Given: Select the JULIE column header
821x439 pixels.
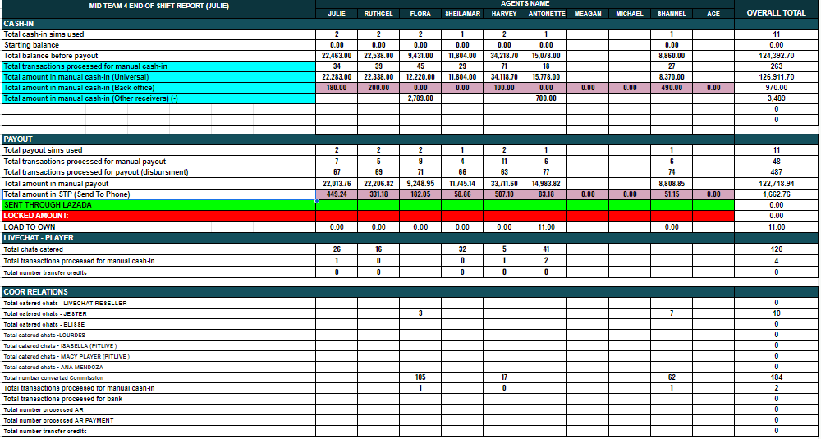Looking at the screenshot, I should tap(337, 14).
